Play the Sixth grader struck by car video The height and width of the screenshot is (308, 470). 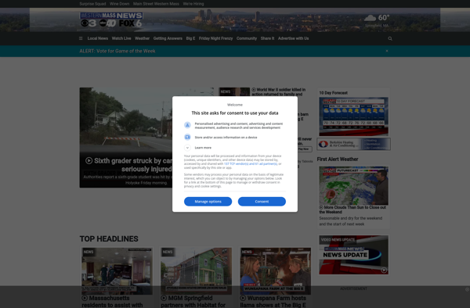(89, 160)
